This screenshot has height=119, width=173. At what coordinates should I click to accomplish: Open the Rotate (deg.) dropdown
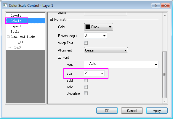[x=95, y=36]
